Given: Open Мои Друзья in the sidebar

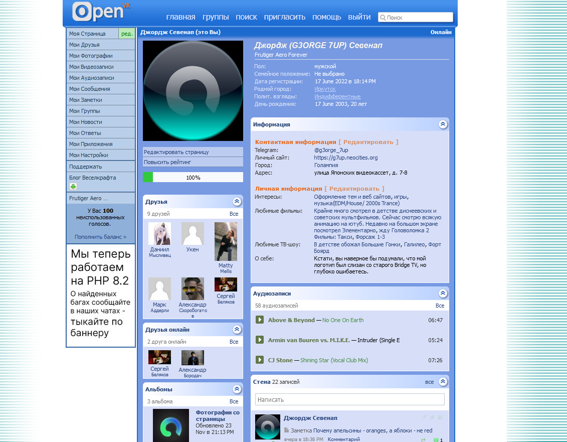Looking at the screenshot, I should tap(101, 45).
